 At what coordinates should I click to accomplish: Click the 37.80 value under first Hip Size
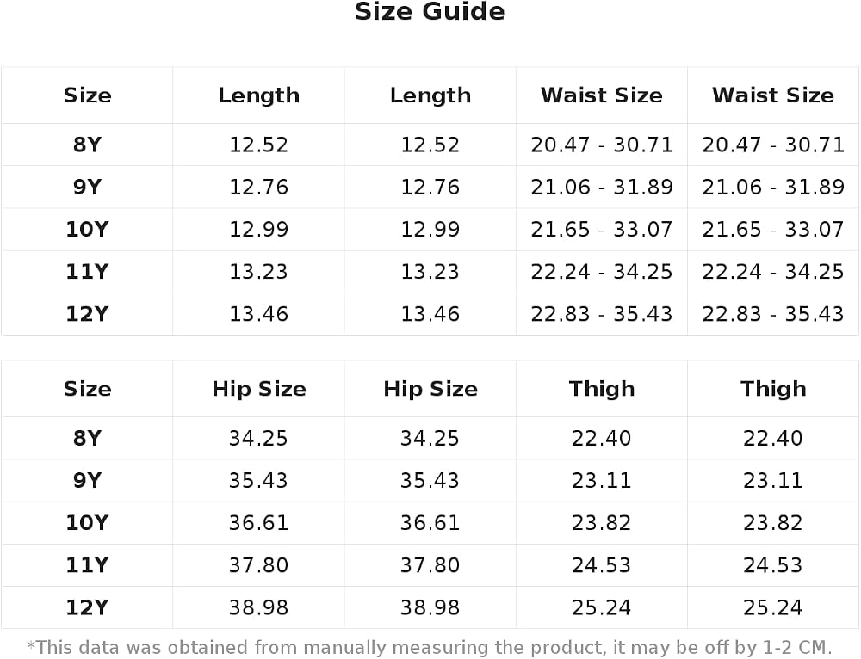(x=258, y=565)
